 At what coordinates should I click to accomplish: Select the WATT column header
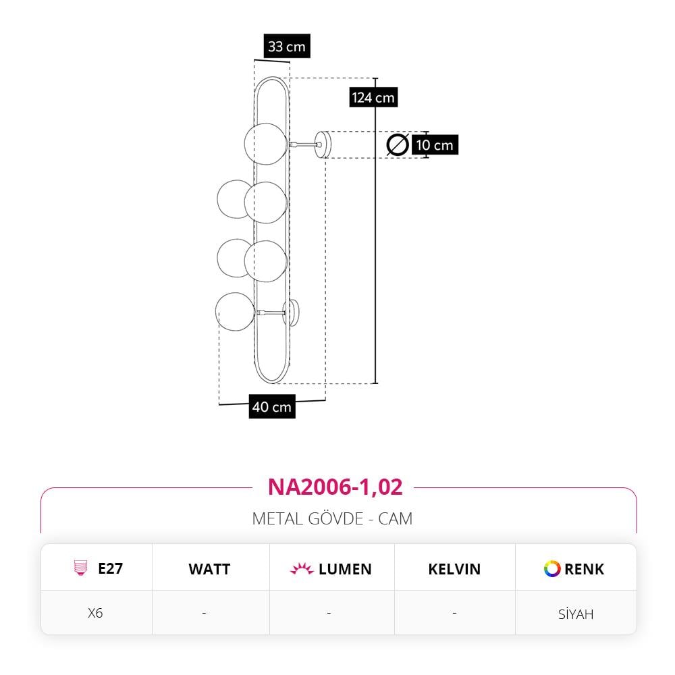(x=209, y=569)
